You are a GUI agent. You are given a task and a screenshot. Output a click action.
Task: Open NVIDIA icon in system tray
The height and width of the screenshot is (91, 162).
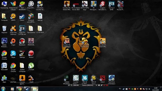pos(132,89)
